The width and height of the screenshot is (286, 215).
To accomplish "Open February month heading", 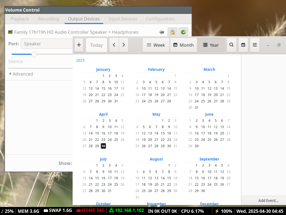I will (x=156, y=69).
